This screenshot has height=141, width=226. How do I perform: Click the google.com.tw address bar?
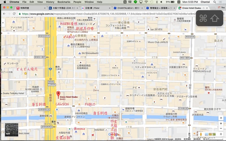(x=108, y=14)
